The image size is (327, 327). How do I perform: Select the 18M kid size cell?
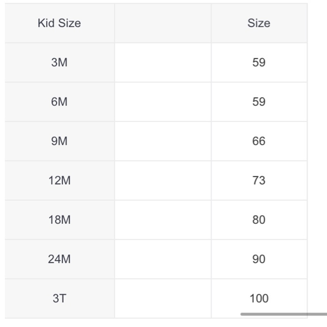click(60, 220)
